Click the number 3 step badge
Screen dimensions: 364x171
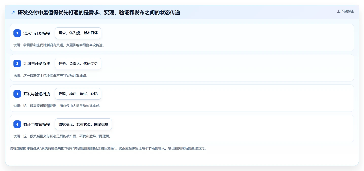(17, 94)
